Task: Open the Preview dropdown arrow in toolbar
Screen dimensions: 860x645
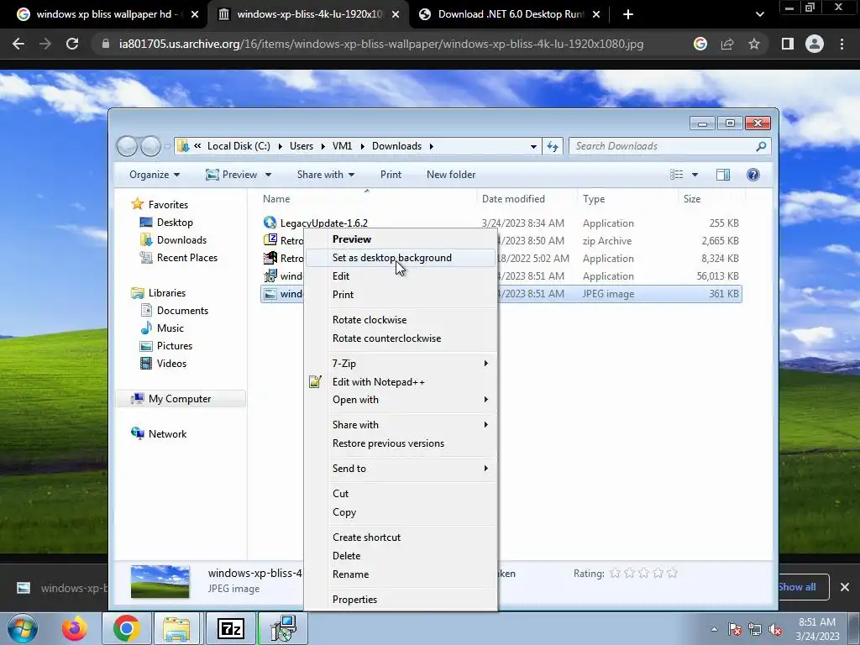Action: 268,175
